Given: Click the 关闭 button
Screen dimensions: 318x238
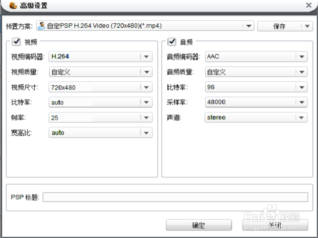Looking at the screenshot, I should click(x=275, y=225).
